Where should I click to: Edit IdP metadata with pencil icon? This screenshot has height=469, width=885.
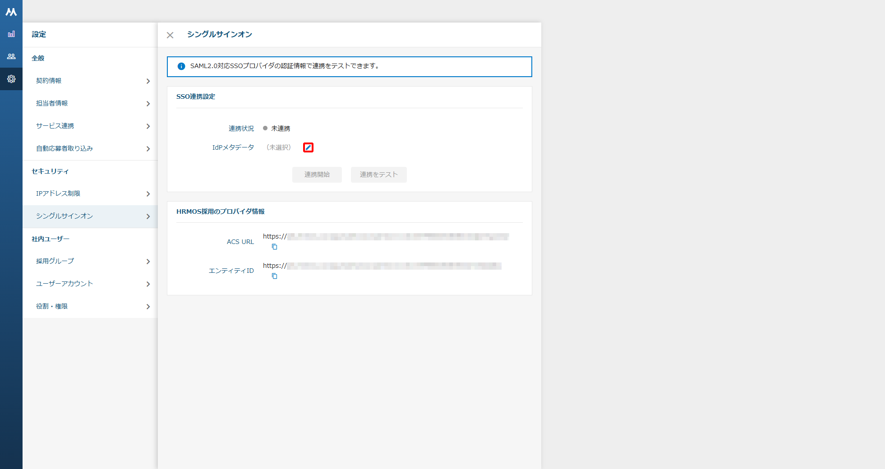tap(308, 147)
